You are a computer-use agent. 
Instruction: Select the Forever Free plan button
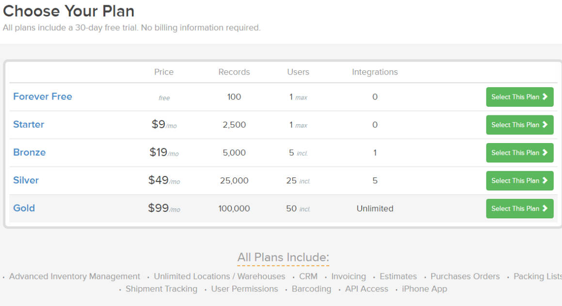coord(519,97)
